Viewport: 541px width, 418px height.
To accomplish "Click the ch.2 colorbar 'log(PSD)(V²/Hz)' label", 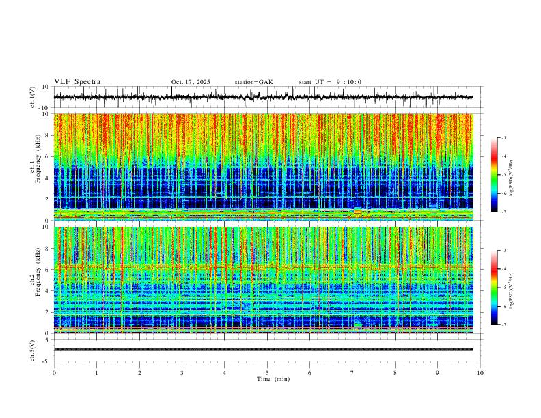I will 512,290.
